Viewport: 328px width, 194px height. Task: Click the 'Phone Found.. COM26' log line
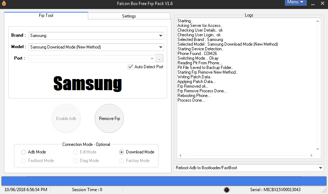point(197,54)
